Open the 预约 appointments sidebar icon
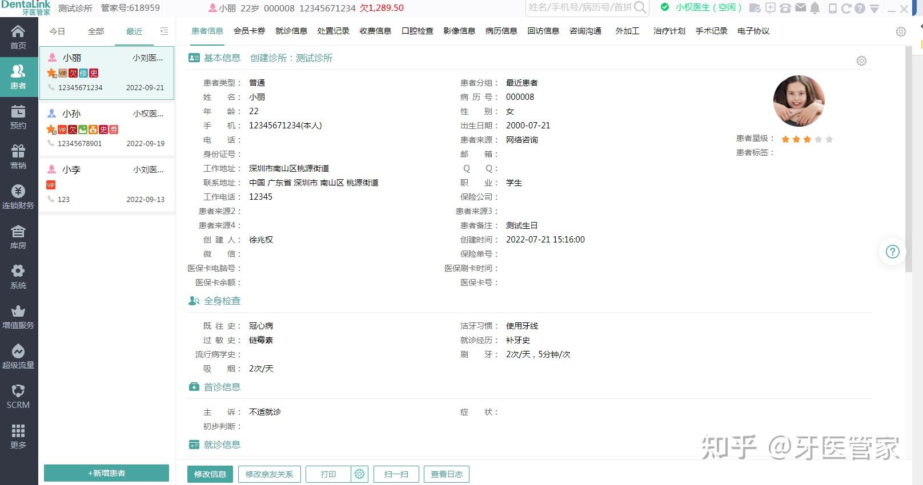Viewport: 923px width, 485px height. click(18, 117)
